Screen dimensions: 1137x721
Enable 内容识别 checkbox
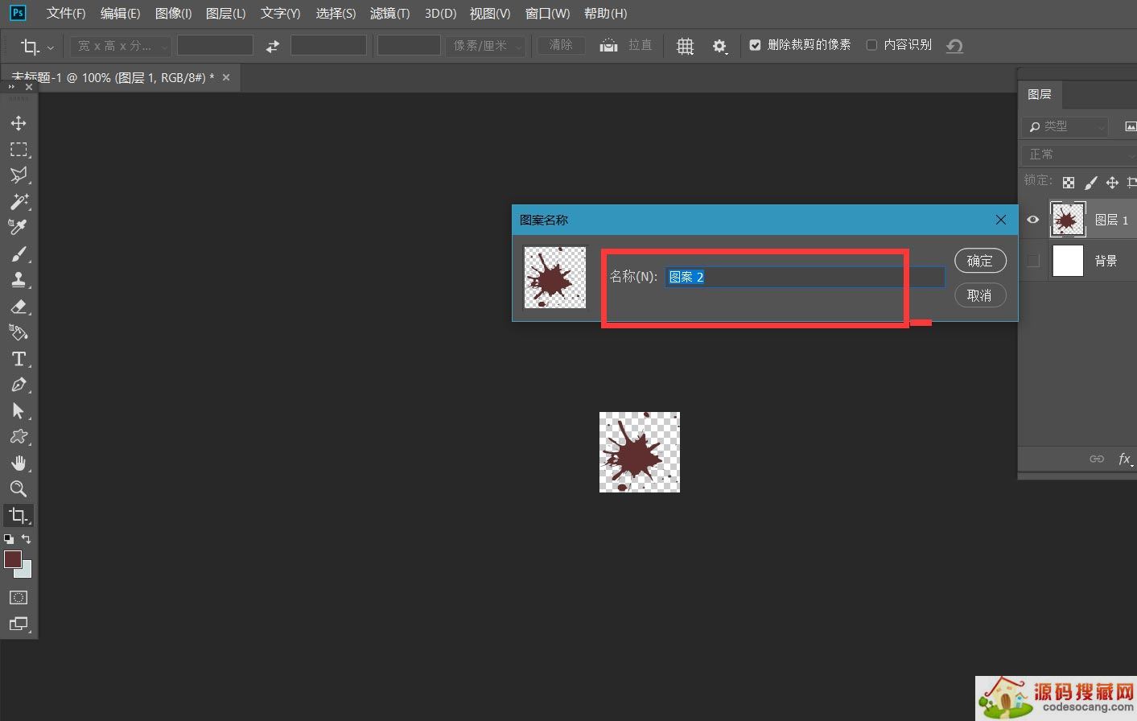[871, 45]
